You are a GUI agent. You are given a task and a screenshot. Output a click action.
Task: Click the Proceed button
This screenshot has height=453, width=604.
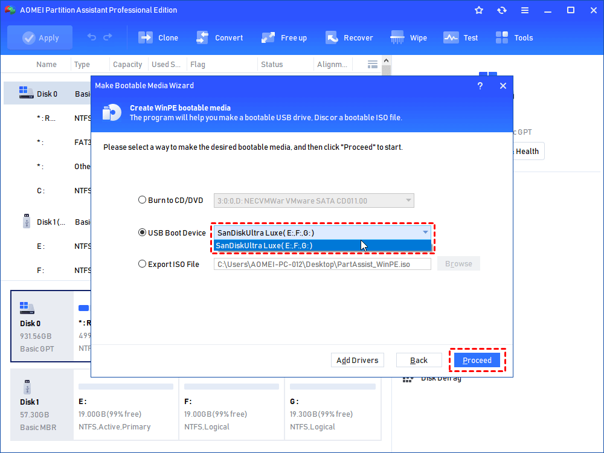point(477,360)
